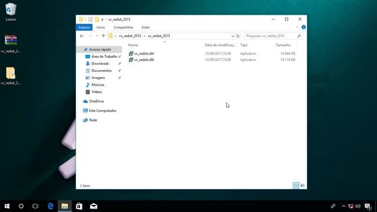Open the Action Center notifications icon

click(x=368, y=206)
